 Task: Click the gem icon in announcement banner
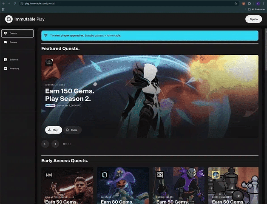click(46, 35)
